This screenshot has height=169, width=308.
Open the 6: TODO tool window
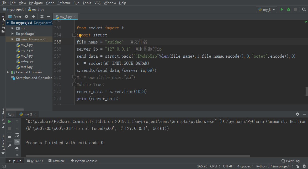(x=35, y=161)
